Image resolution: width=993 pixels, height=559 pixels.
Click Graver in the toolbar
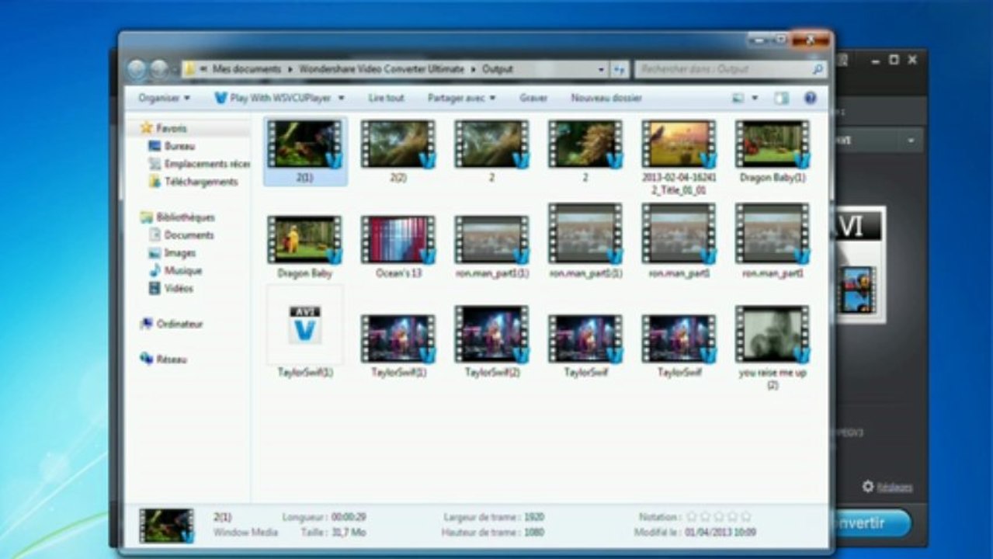pyautogui.click(x=533, y=98)
